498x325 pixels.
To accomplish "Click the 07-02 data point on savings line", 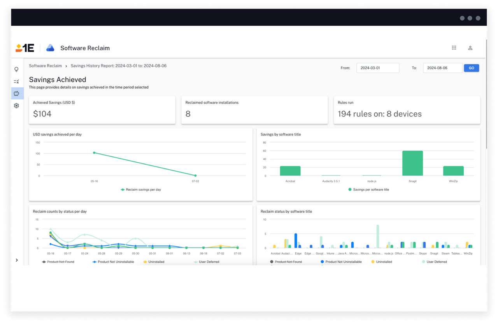I will pyautogui.click(x=195, y=176).
